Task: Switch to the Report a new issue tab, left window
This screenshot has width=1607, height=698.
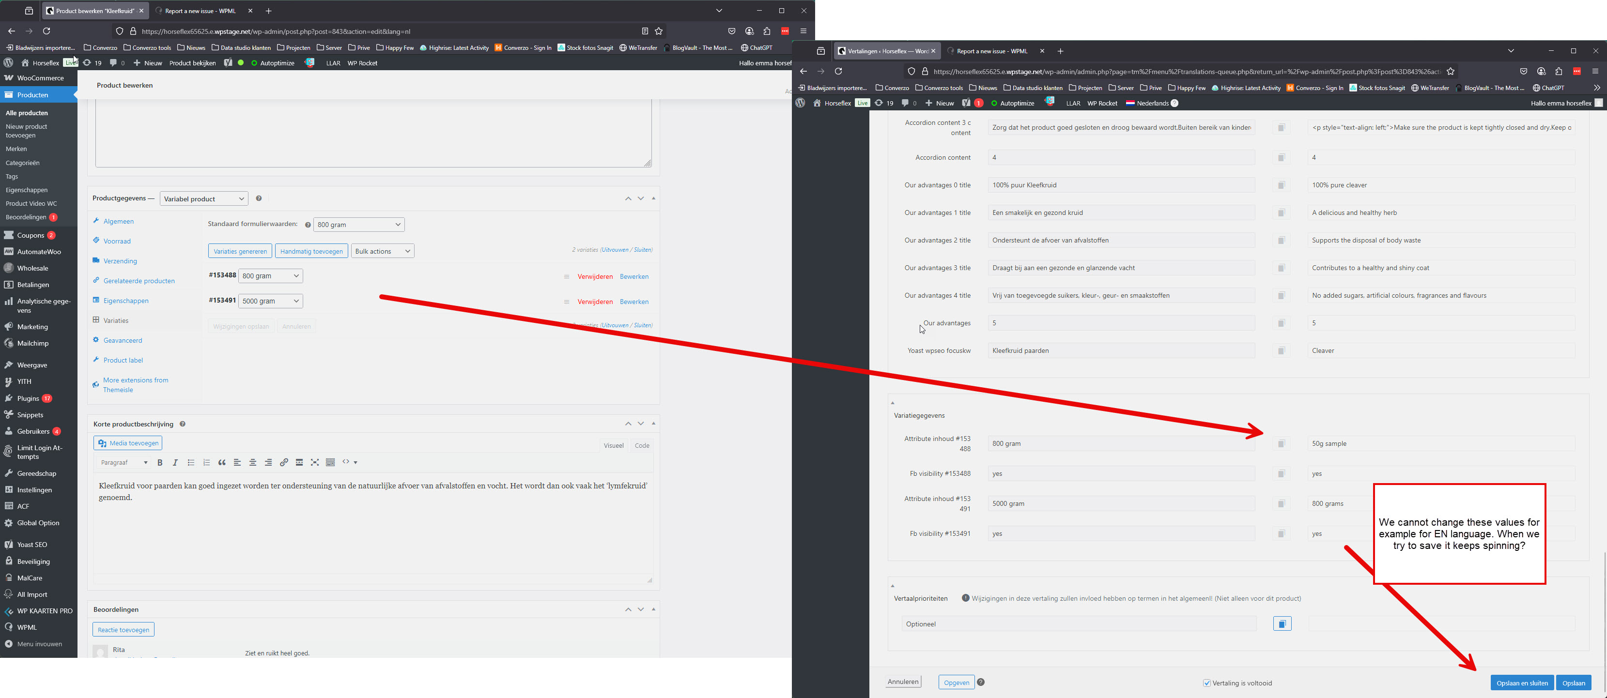Action: pos(200,11)
